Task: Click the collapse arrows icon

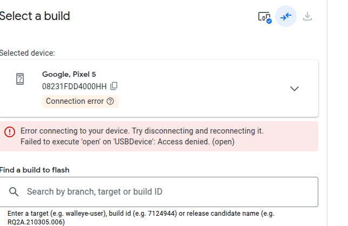Action: tap(286, 17)
